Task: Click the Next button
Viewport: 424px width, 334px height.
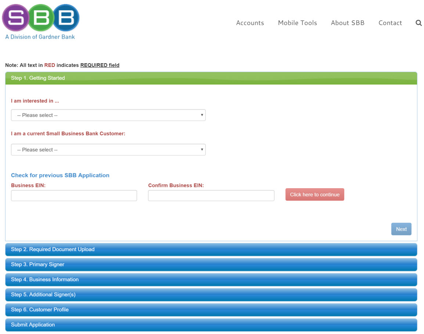Action: (x=401, y=229)
